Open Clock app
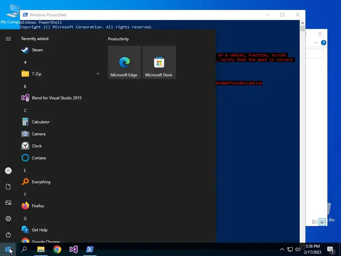341x256 pixels. pos(61,146)
